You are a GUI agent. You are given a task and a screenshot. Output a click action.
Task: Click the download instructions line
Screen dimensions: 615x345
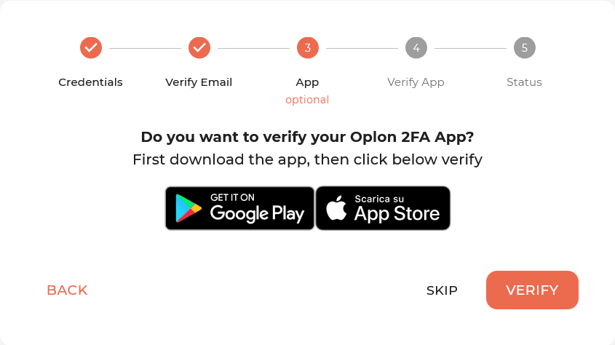click(x=307, y=160)
